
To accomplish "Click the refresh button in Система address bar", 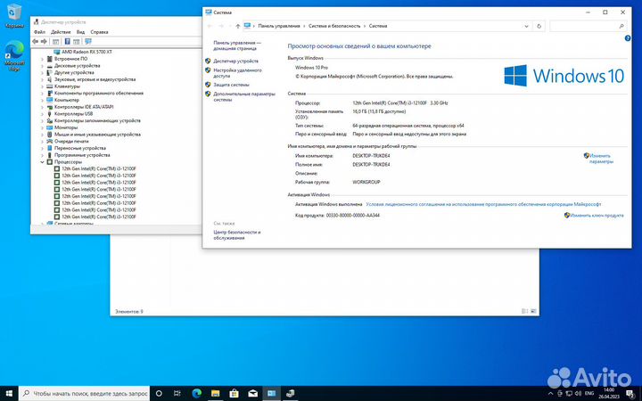I will (x=539, y=26).
